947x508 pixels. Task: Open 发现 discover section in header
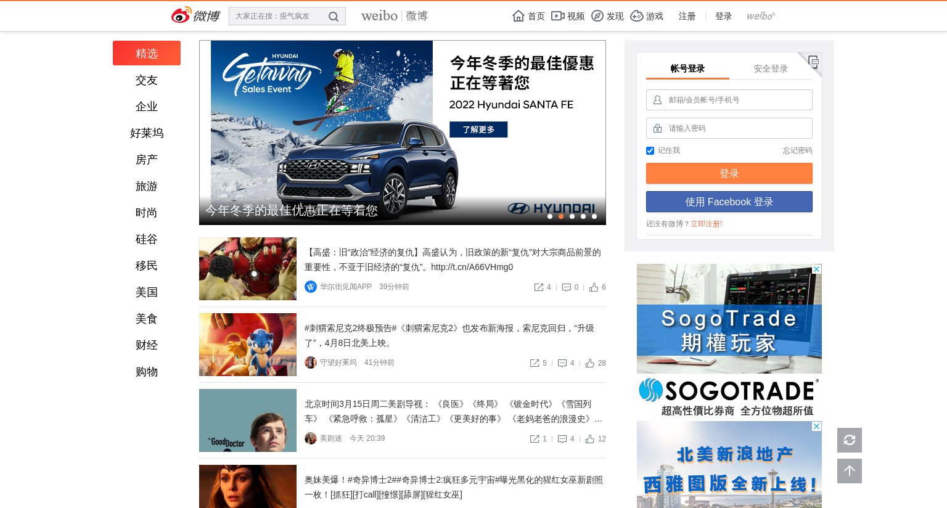click(607, 16)
